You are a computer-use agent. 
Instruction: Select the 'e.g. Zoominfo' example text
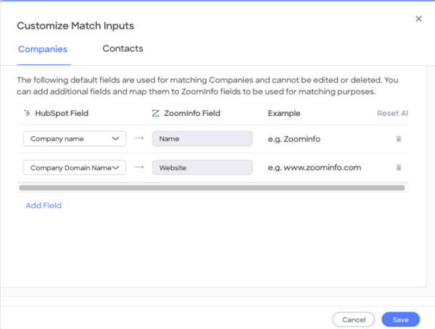pyautogui.click(x=294, y=139)
